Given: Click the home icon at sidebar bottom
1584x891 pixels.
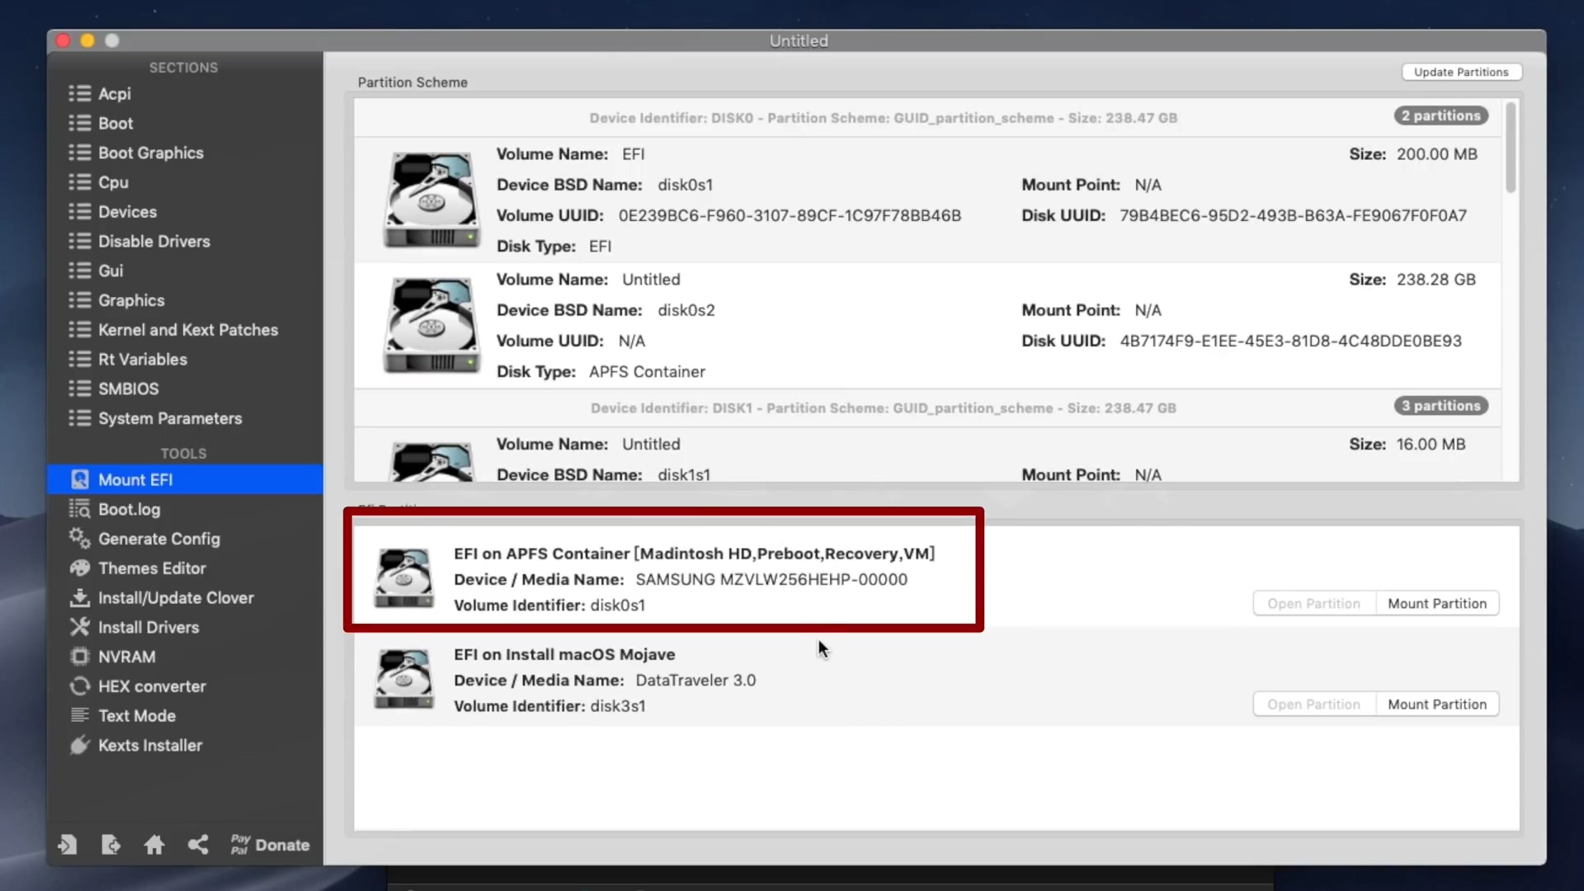Looking at the screenshot, I should pyautogui.click(x=154, y=844).
